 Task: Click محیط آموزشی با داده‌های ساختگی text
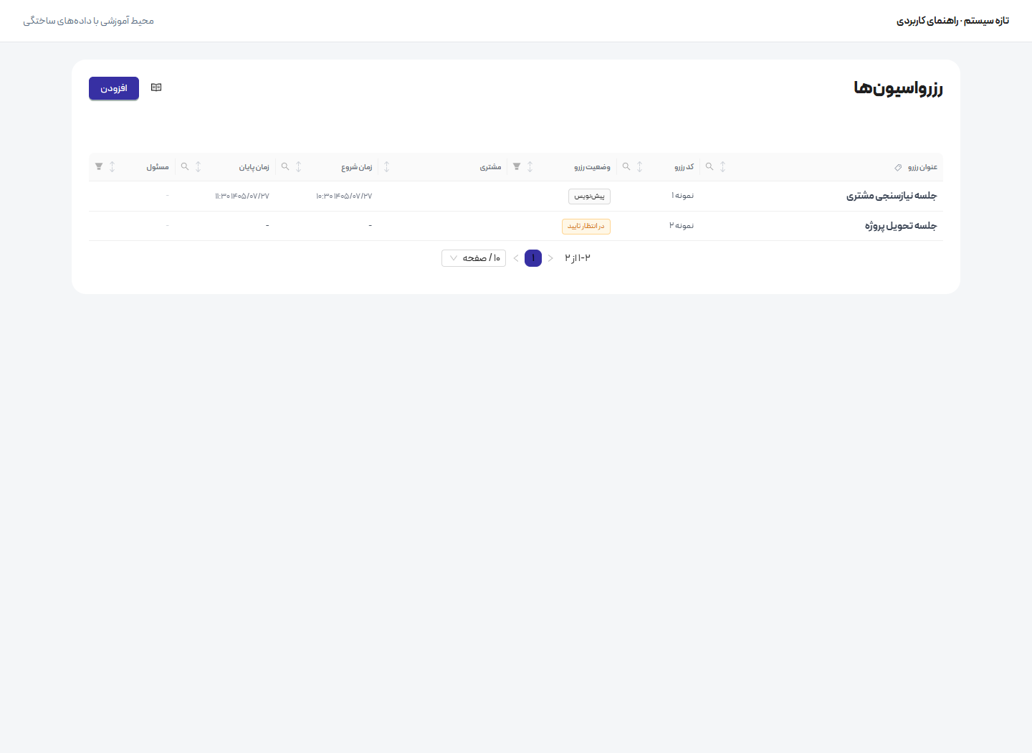coord(88,21)
